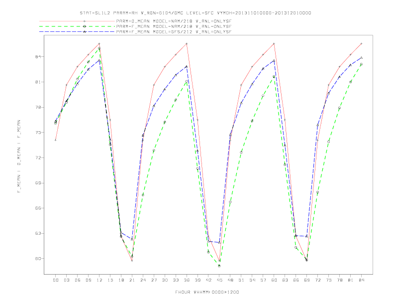Click x-axis forecast hour label 36
The image size is (394, 305).
187,280
